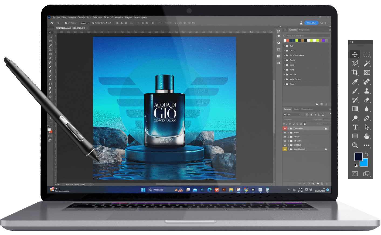Toggle visibility of the TEXTO group

pyautogui.click(x=285, y=137)
